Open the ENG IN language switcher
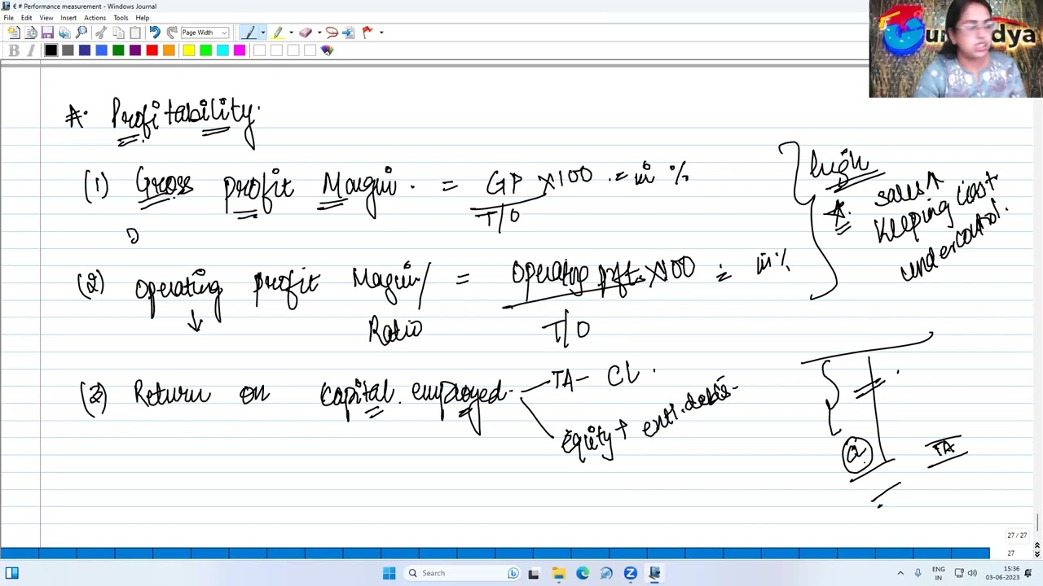Viewport: 1043px width, 586px height. (x=939, y=573)
